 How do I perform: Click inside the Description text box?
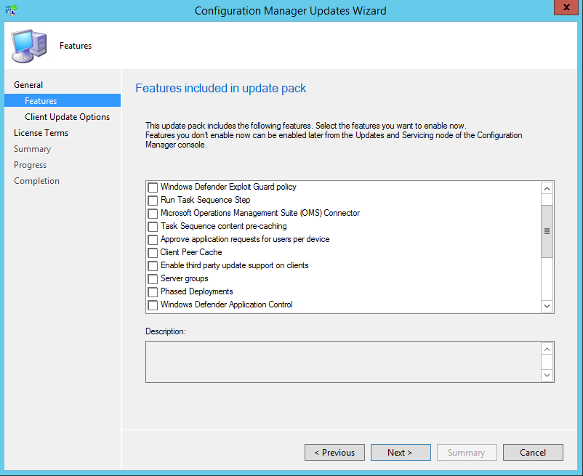[x=343, y=362]
